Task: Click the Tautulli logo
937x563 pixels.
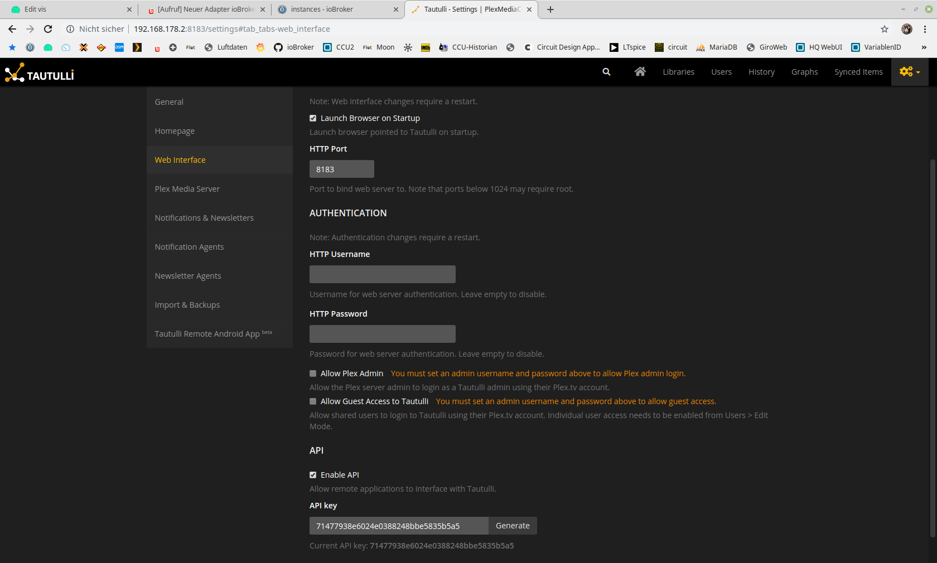Action: 39,72
